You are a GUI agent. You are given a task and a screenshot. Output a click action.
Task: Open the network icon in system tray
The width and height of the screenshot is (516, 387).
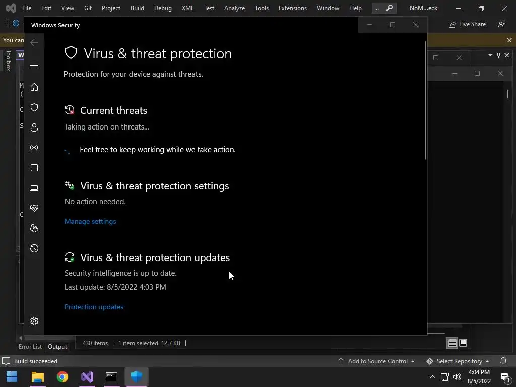[445, 377]
